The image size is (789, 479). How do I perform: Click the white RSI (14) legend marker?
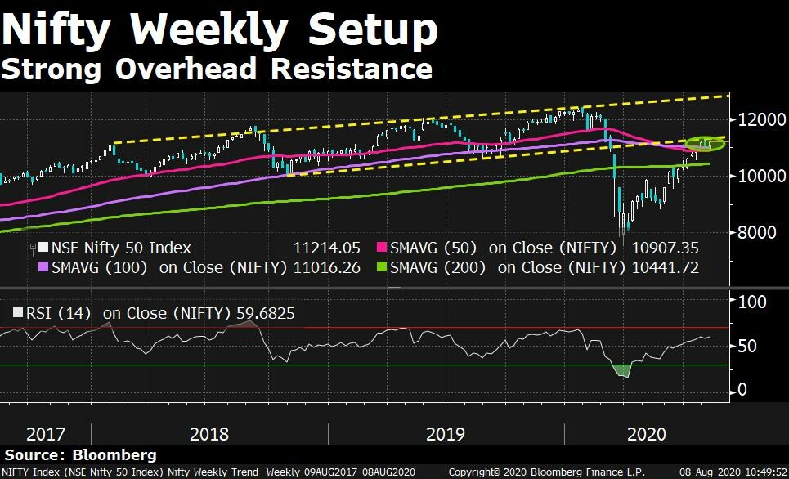click(x=18, y=311)
